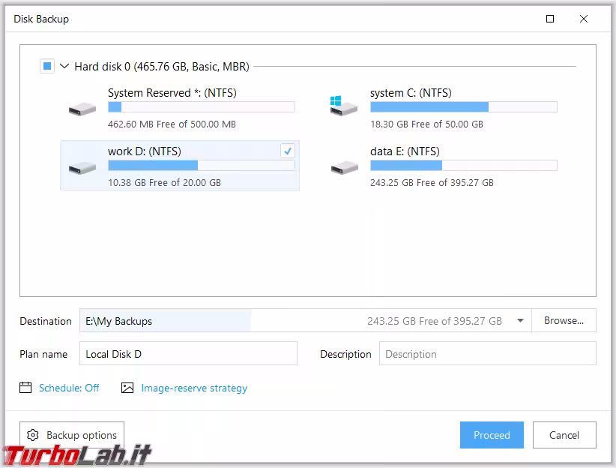Click the system C: Windows drive icon

click(344, 106)
